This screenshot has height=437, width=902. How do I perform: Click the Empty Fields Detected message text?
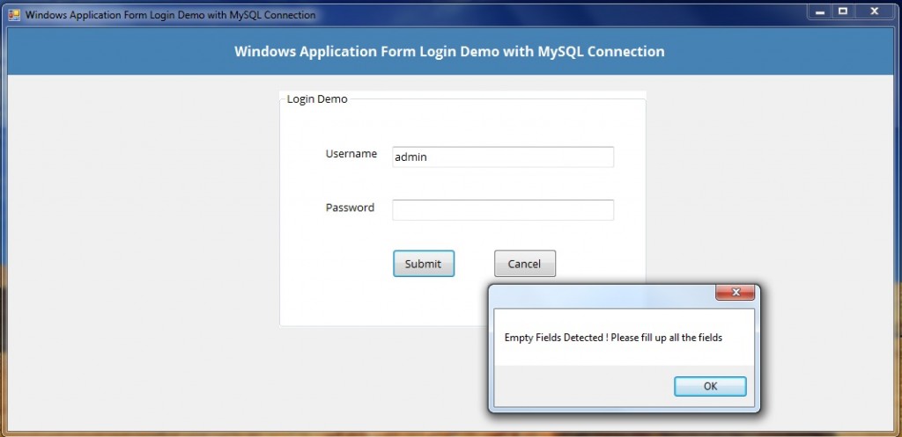[x=613, y=338]
